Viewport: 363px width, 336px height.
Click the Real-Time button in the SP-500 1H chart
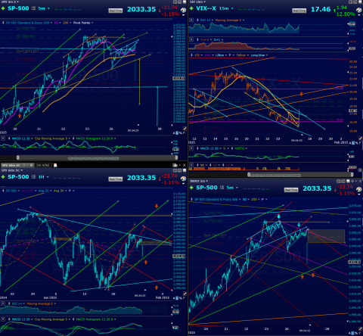116,179
